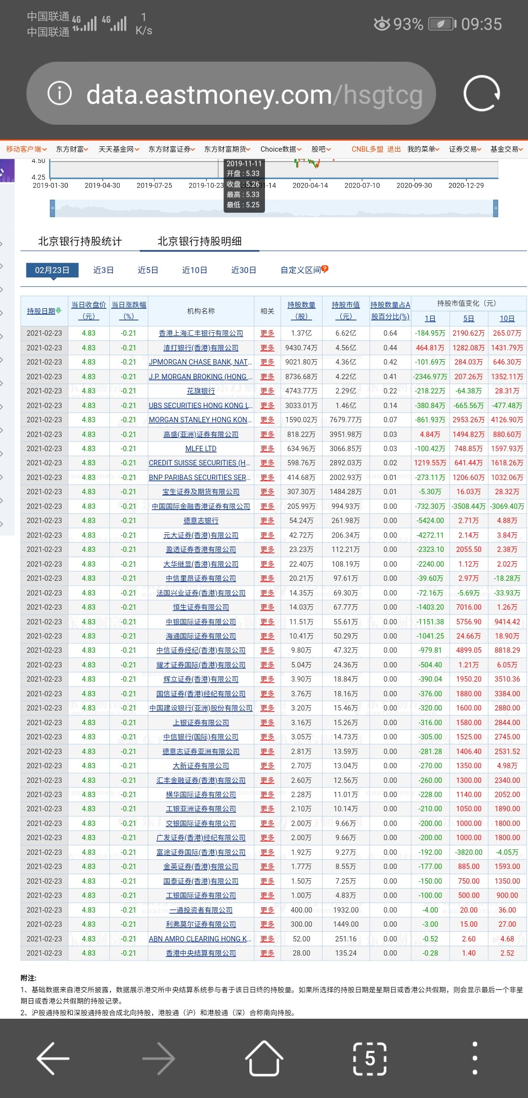Open MORGAN STANLEY HONG KONG link
528x1098 pixels.
pos(200,420)
